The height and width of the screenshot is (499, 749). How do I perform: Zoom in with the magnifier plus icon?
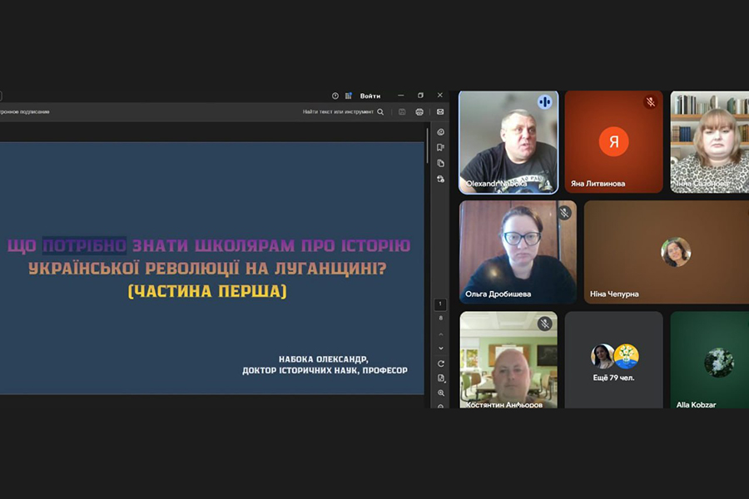pos(440,393)
